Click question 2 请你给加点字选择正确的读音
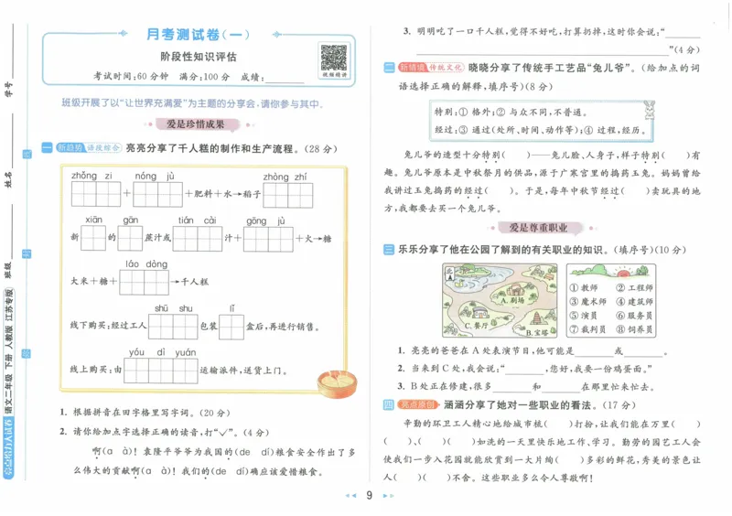 [165, 432]
